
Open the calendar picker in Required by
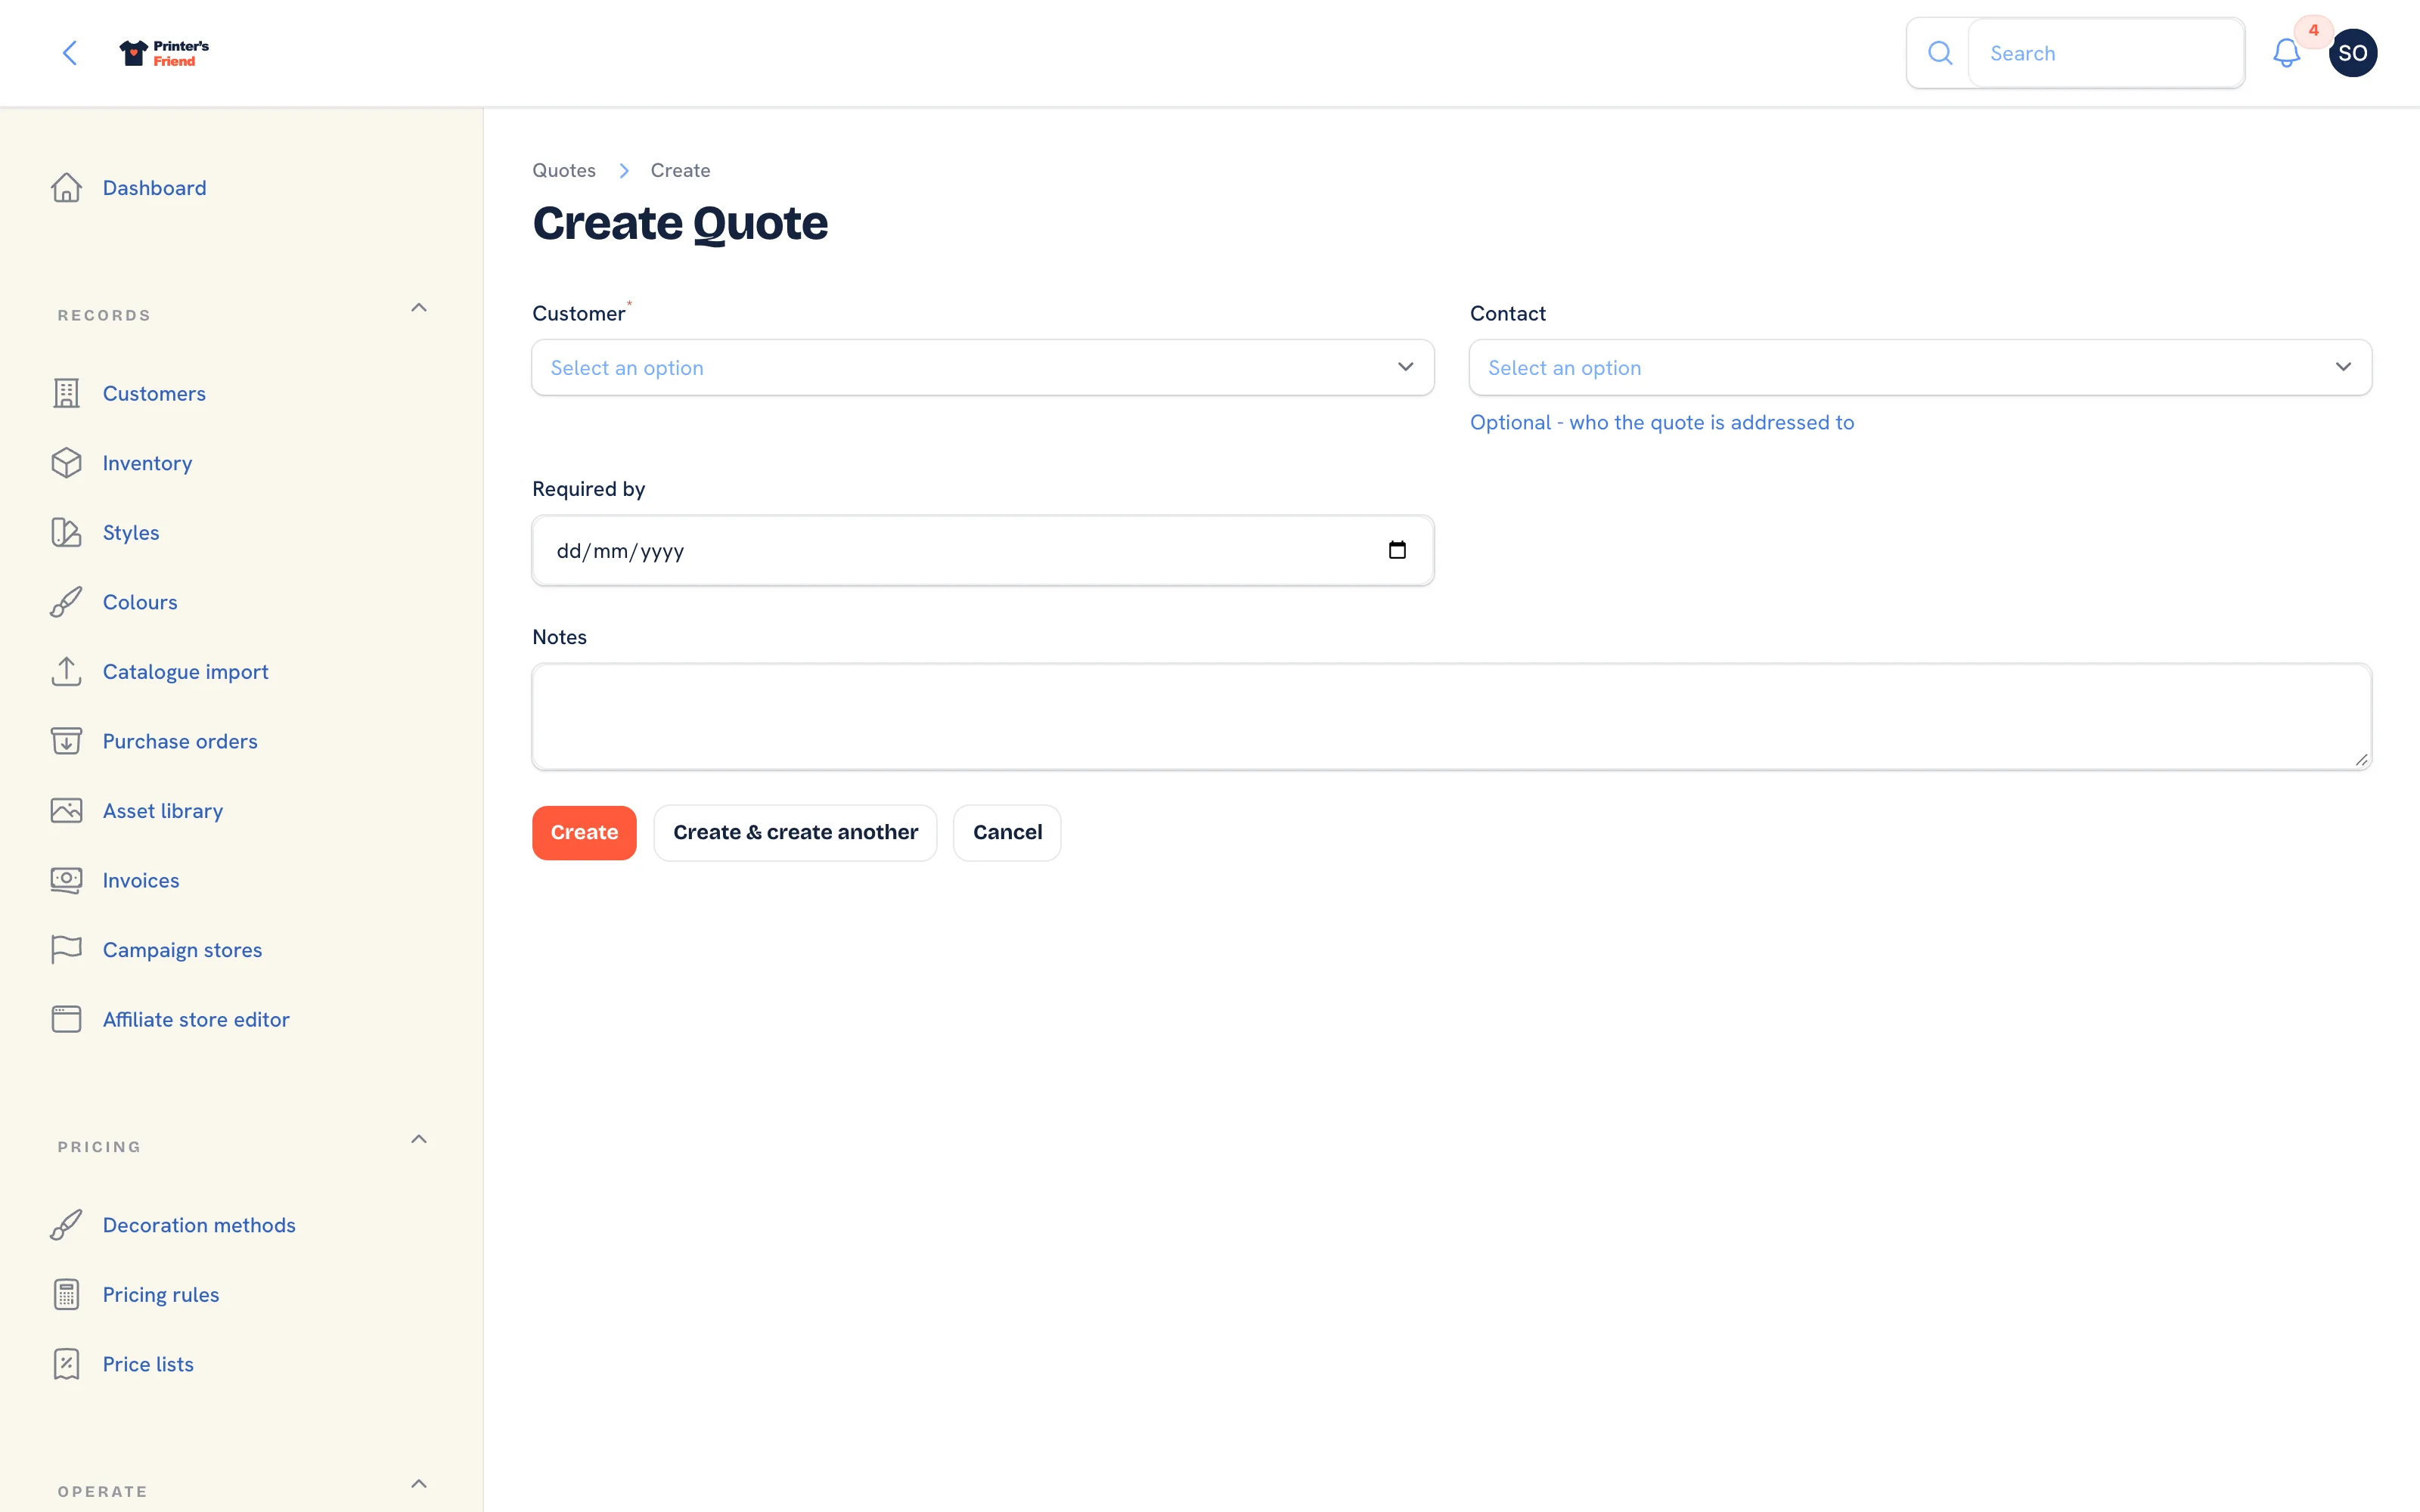(x=1397, y=550)
